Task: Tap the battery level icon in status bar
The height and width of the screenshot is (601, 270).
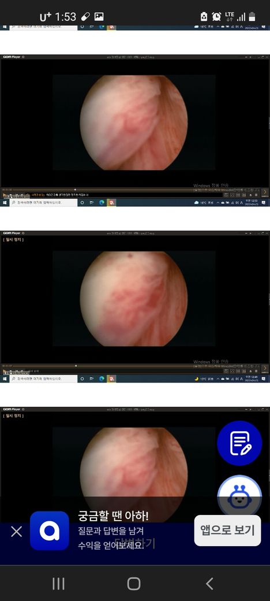Action: (x=252, y=17)
